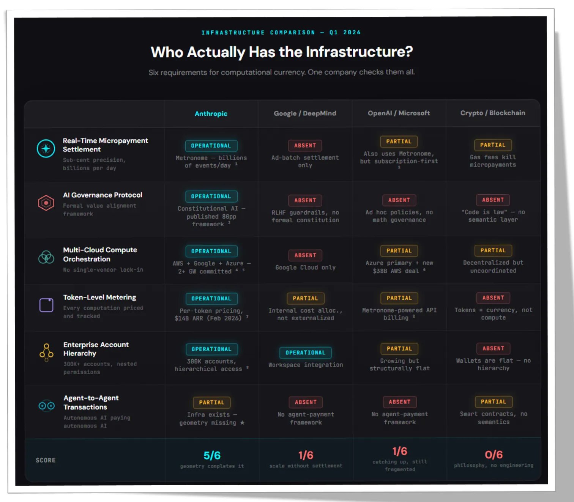Select the Crypto / Blockchain column header
Viewport: 574px width, 502px height.
coord(493,113)
